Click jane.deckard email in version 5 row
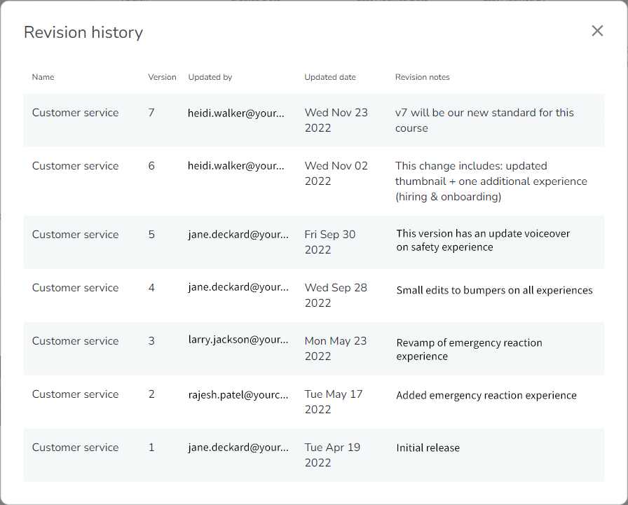628x505 pixels. click(238, 235)
